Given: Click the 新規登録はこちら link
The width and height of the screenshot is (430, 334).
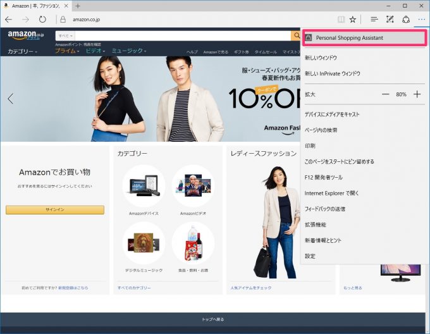Looking at the screenshot, I should [x=73, y=288].
